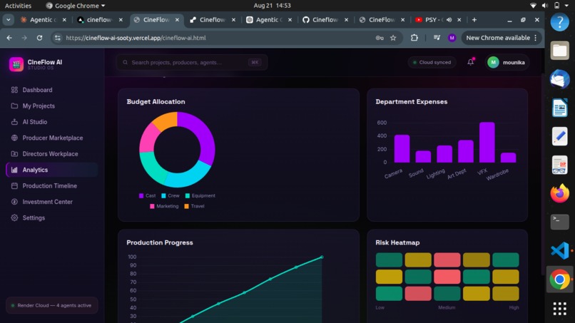
Task: Click the final point on Production Progress line
Action: tap(322, 257)
